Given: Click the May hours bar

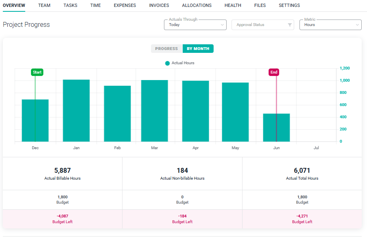Looking at the screenshot, I should [x=235, y=112].
